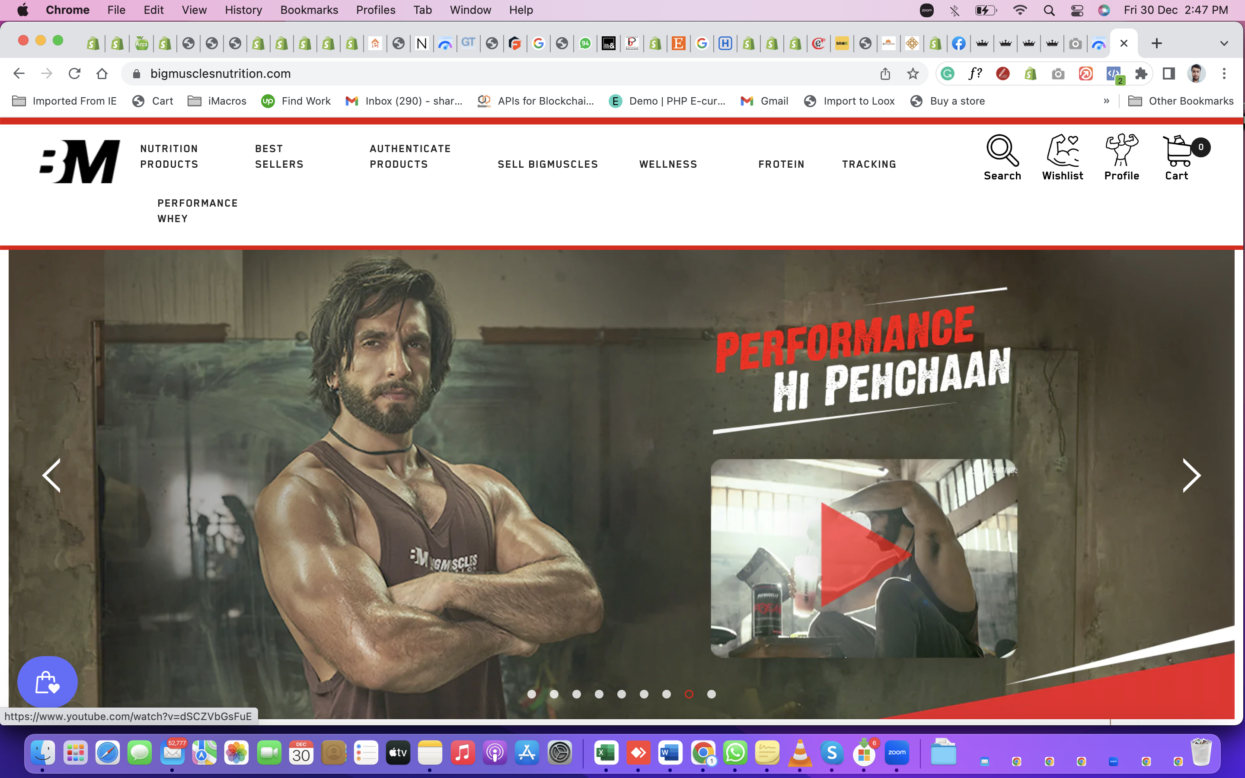
Task: Open the Chrome three-dot menu
Action: (x=1224, y=73)
